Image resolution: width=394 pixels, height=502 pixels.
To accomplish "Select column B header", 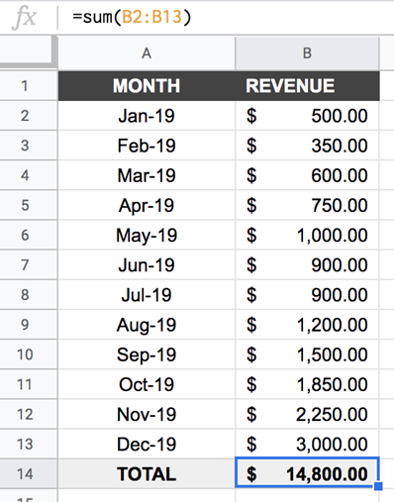I will [307, 53].
